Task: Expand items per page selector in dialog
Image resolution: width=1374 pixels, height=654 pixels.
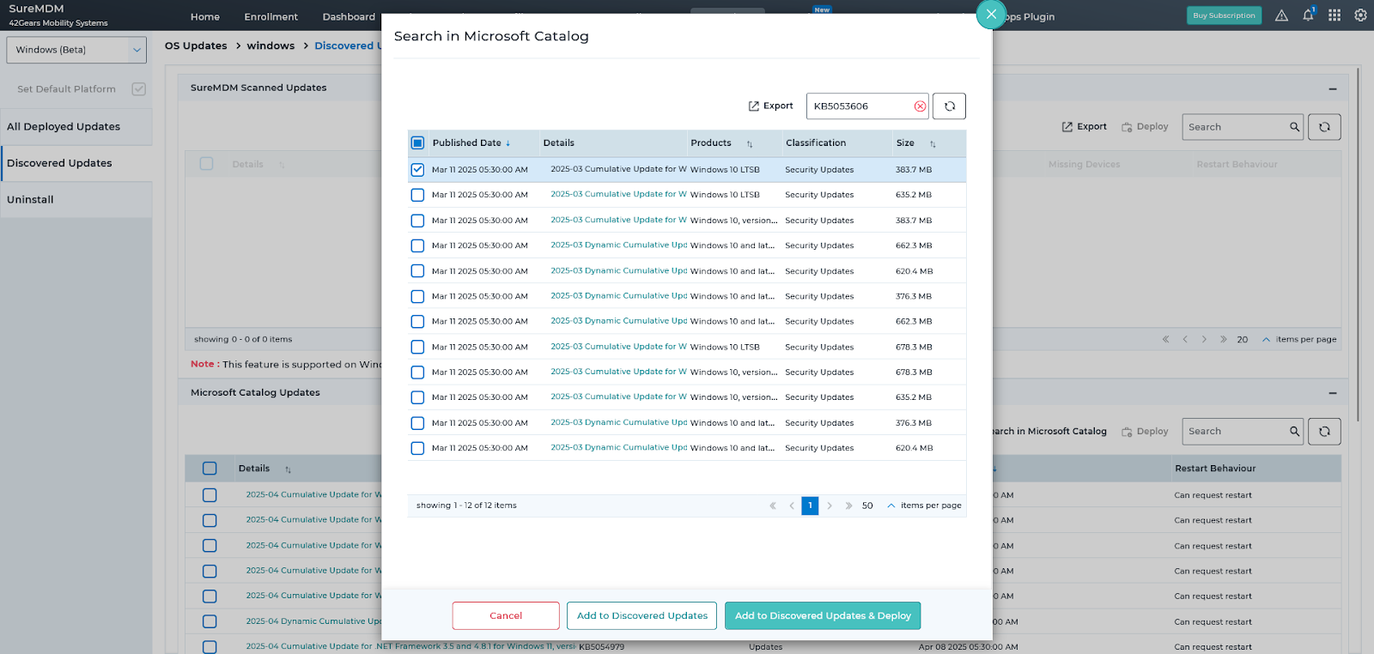Action: [x=891, y=506]
